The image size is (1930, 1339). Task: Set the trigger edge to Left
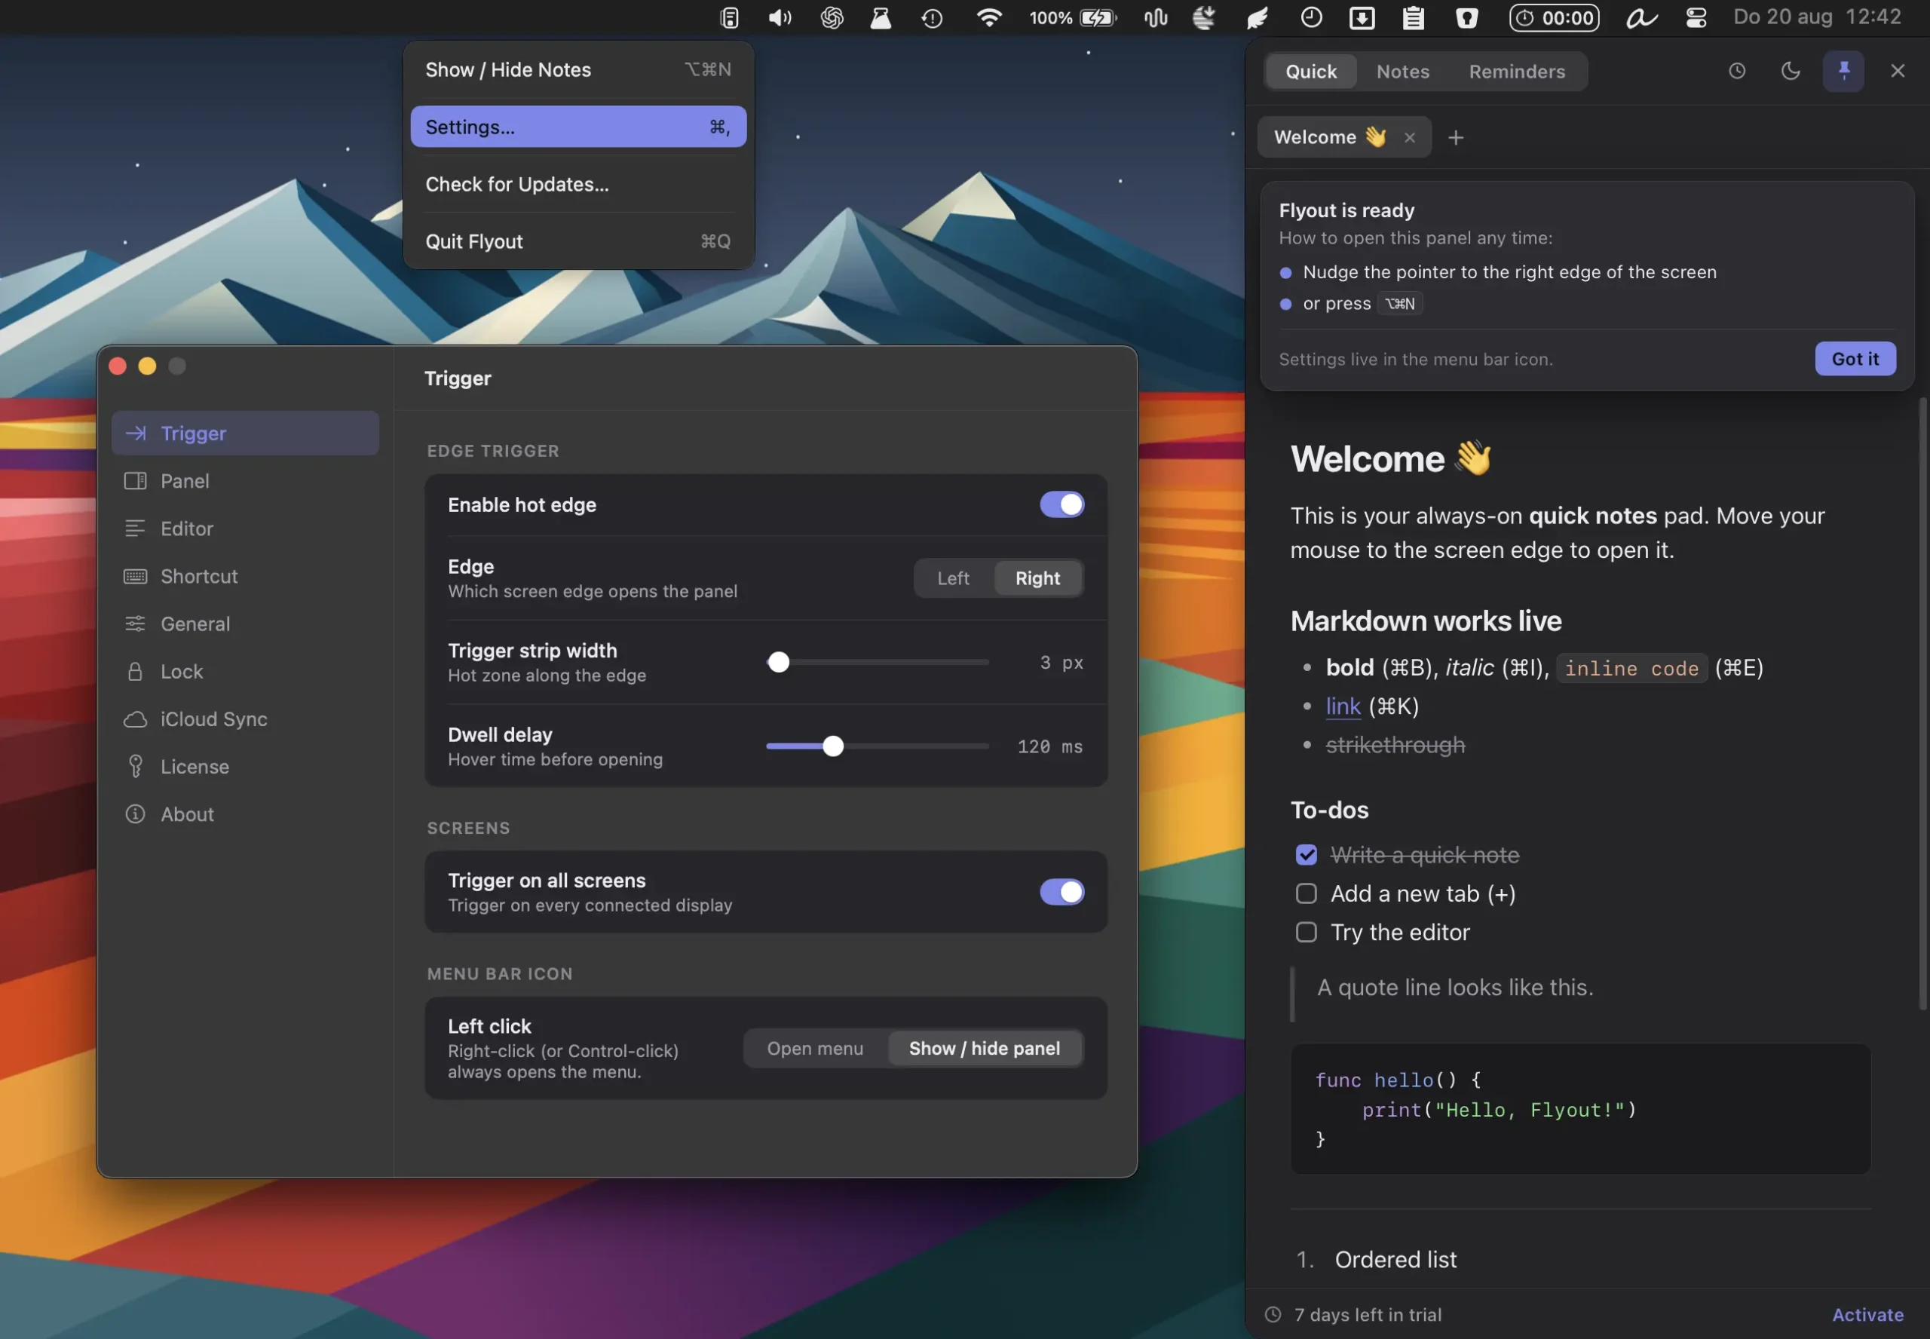954,578
